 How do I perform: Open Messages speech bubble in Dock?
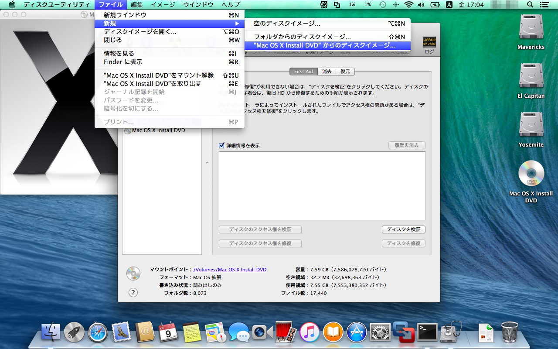coord(239,333)
